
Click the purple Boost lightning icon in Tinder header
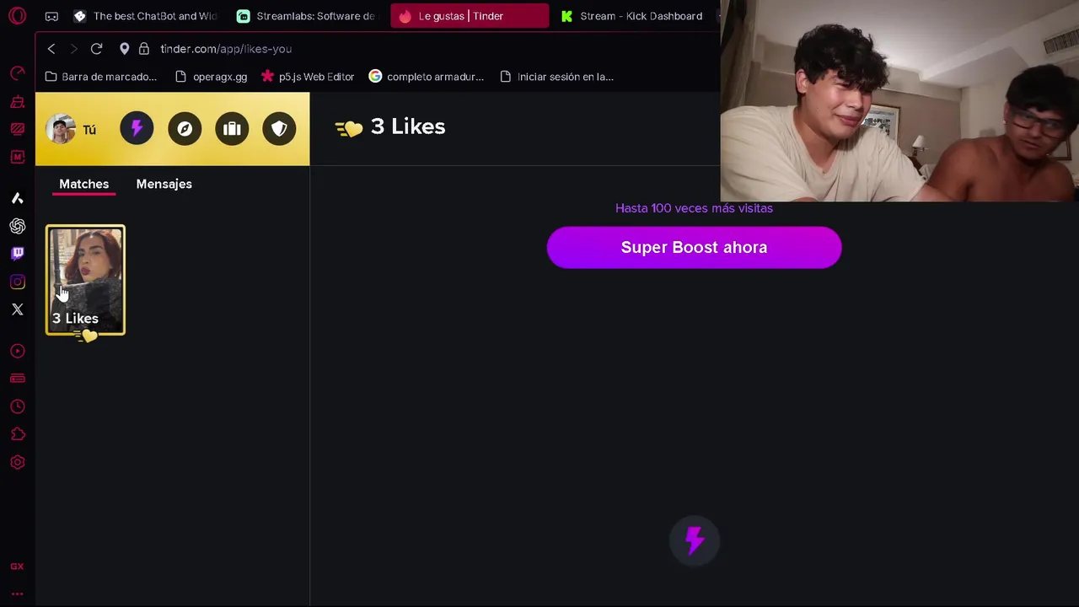pos(137,129)
